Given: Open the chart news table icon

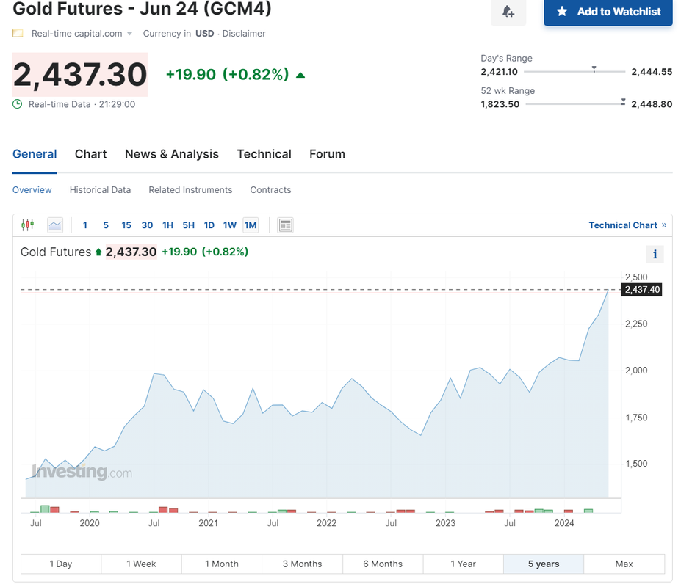Looking at the screenshot, I should pos(285,225).
